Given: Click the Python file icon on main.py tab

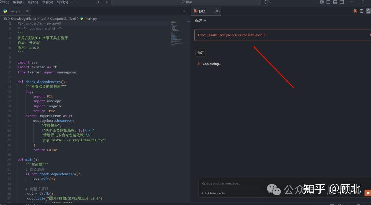Looking at the screenshot, I should click(x=5, y=11).
